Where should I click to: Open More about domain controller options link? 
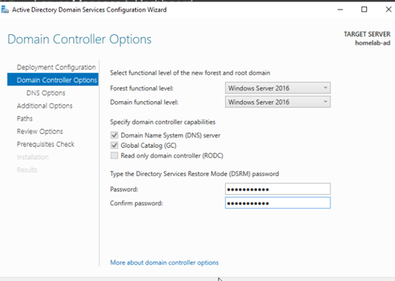(x=164, y=262)
